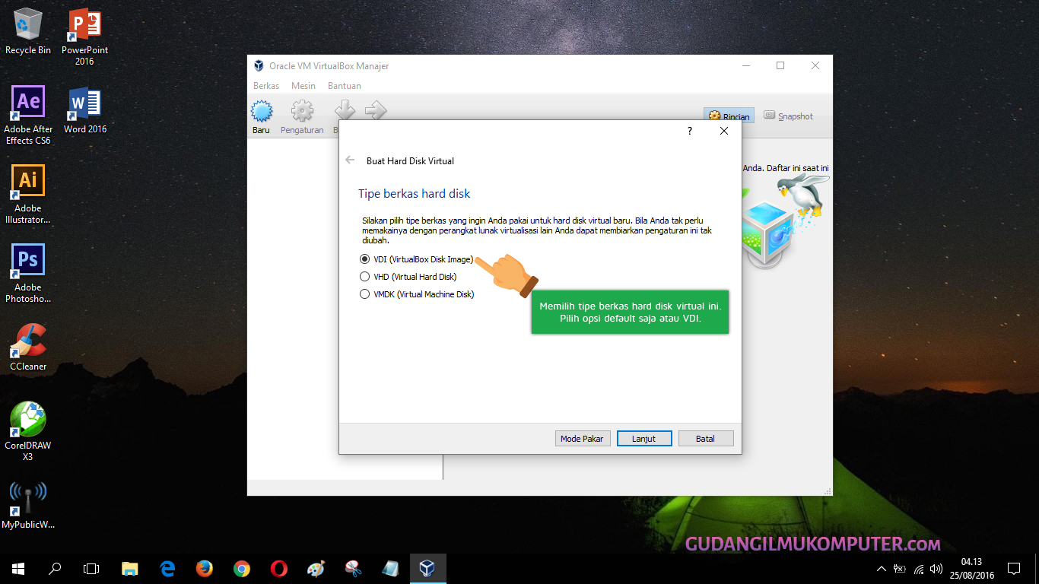The height and width of the screenshot is (584, 1039).
Task: Close the Oracle VM VirtualBox Manager window
Action: [815, 66]
